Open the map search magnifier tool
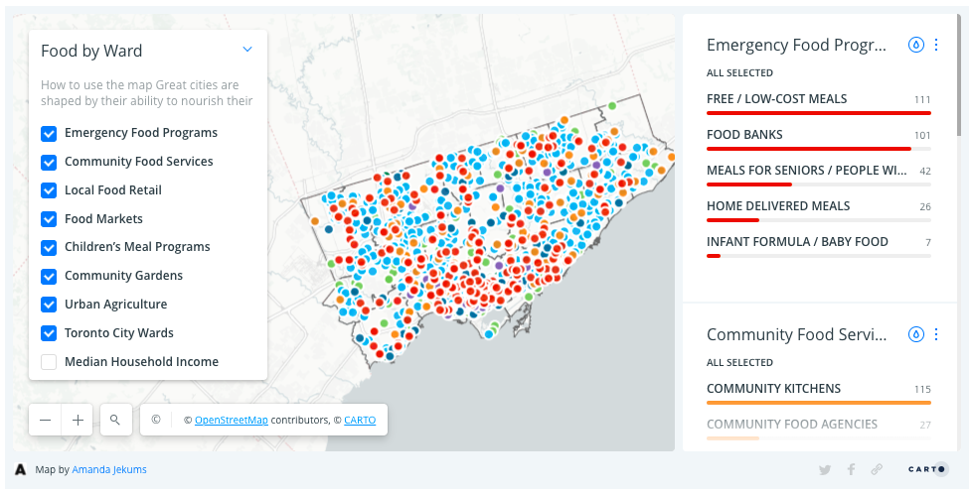The height and width of the screenshot is (494, 972). pos(115,420)
